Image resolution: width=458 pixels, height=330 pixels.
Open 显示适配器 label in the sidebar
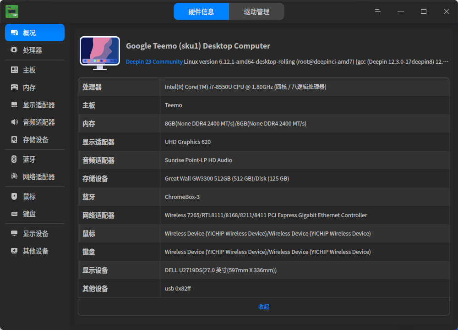[39, 105]
